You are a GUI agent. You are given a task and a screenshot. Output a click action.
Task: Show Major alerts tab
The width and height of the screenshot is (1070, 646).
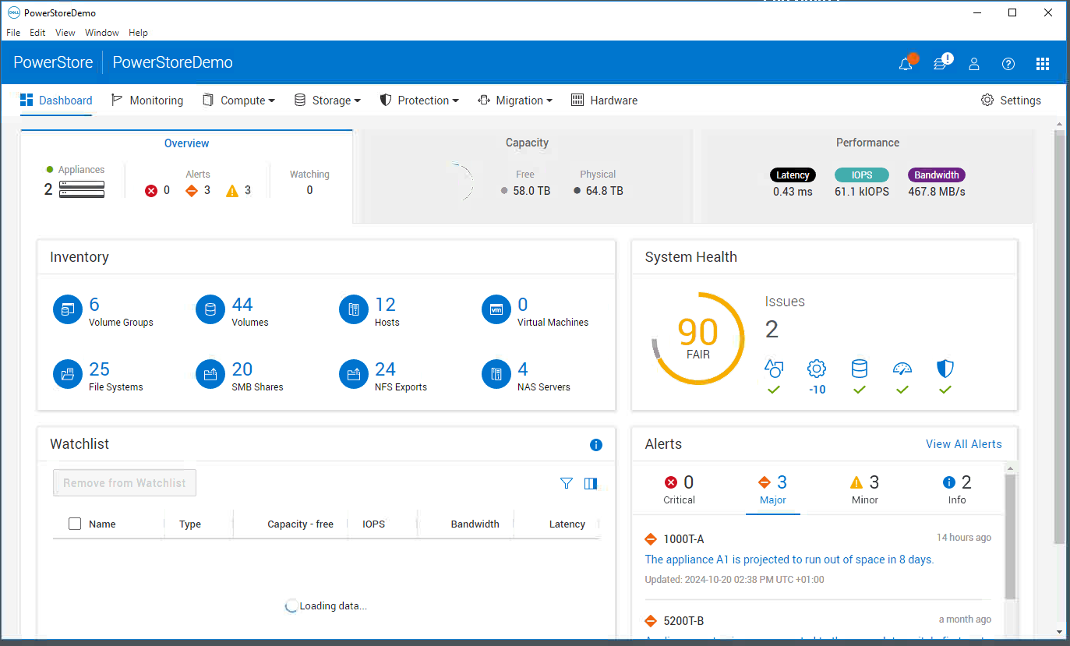tap(773, 489)
